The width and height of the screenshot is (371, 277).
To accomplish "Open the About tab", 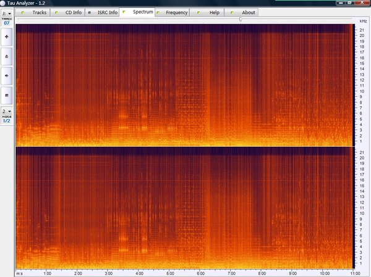I will click(241, 12).
